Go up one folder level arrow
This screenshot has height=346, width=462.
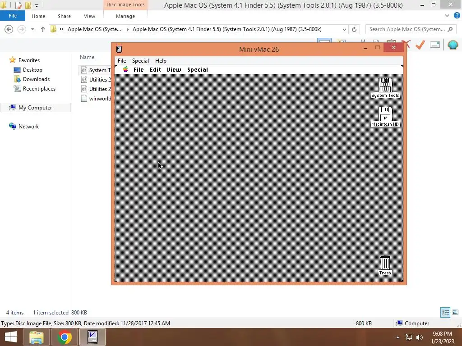click(x=43, y=29)
